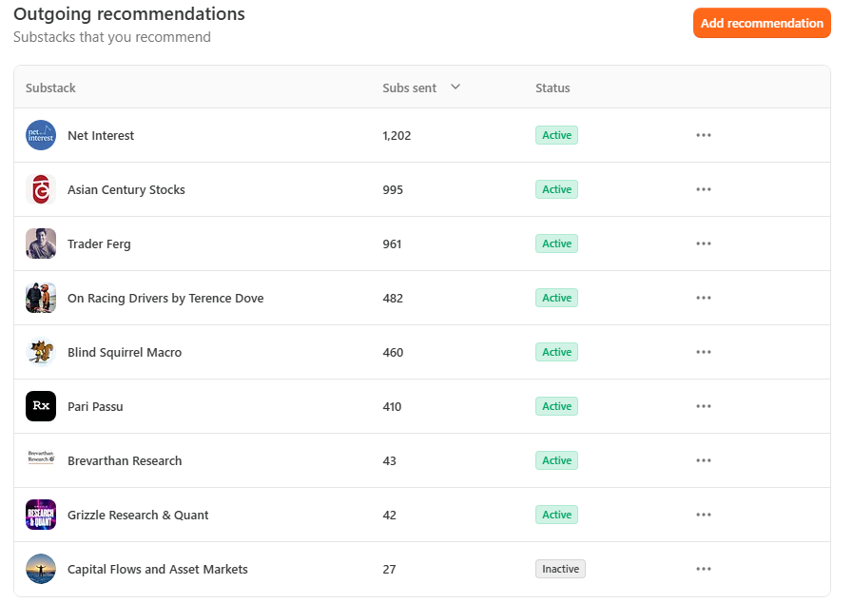
Task: Open ellipsis menu for Capital Flows row
Action: pyautogui.click(x=704, y=569)
